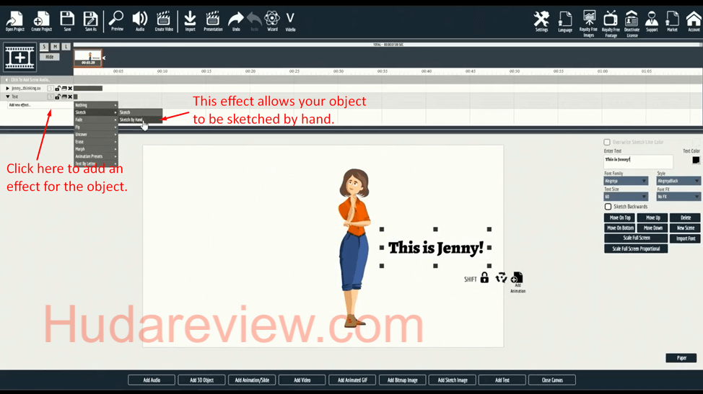This screenshot has width=703, height=394.
Task: Toggle lock on jenny_thinking track
Action: (x=58, y=89)
